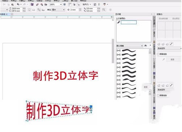
Task: Open the lower duplicated 自由变形 dropdown
Action: point(165,90)
